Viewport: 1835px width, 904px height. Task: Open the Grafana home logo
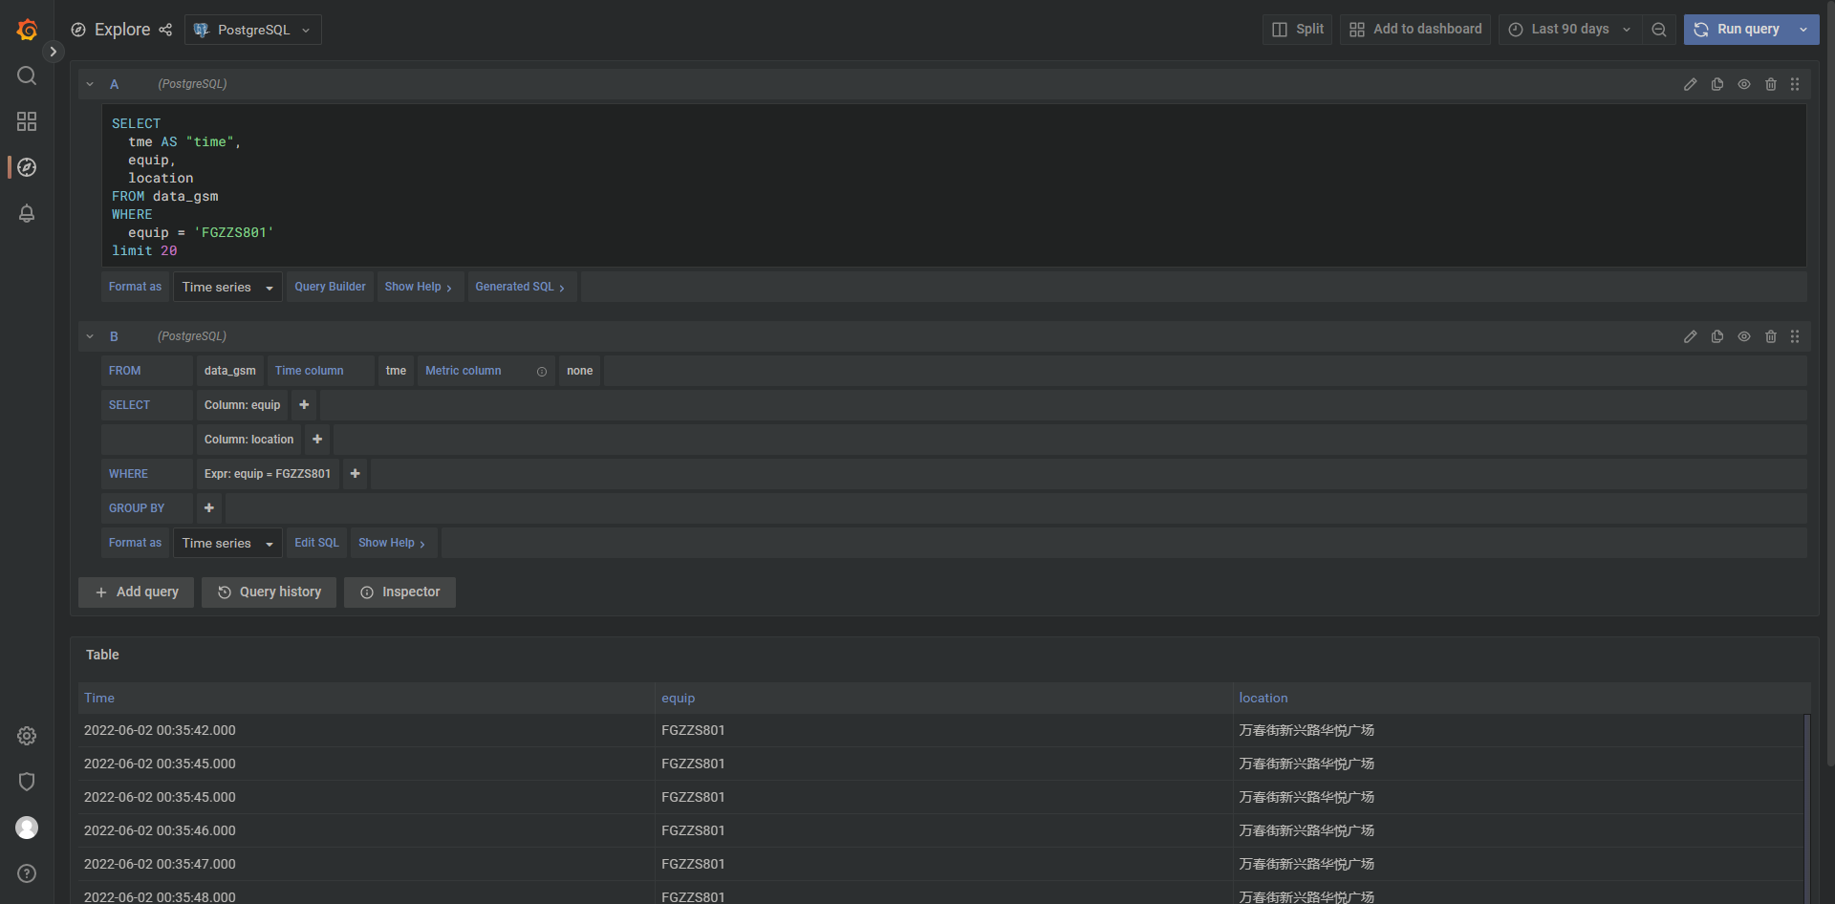[27, 30]
